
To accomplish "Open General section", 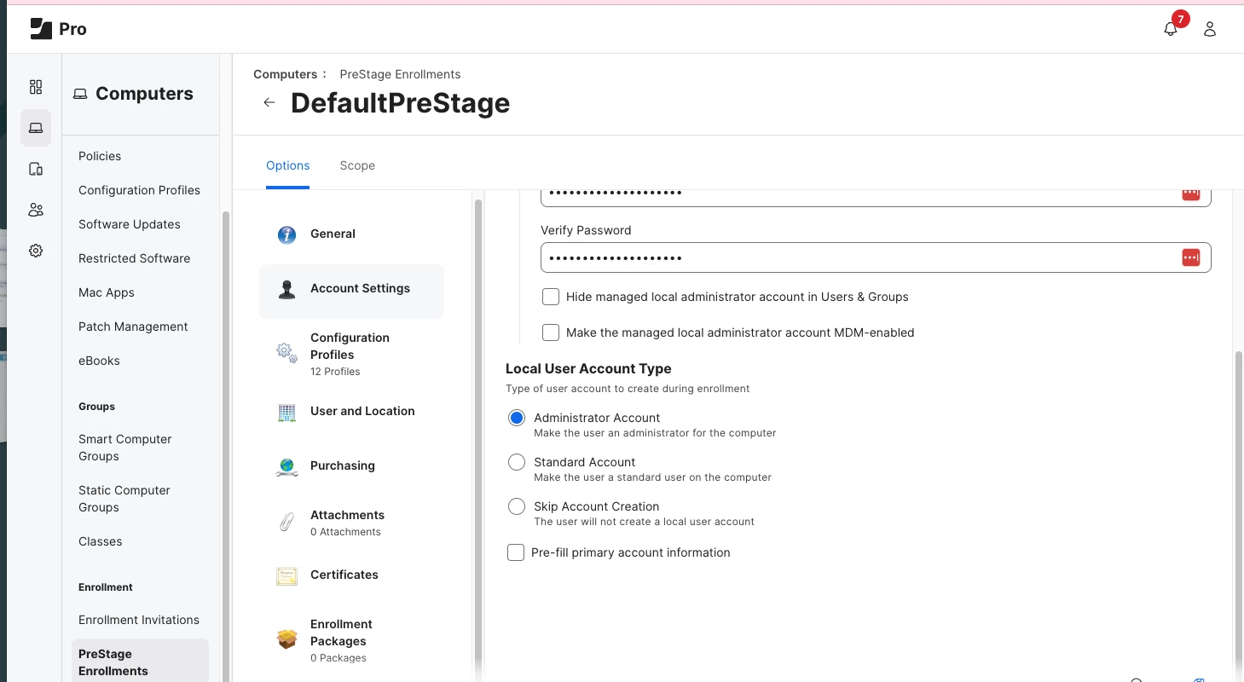I will point(351,234).
